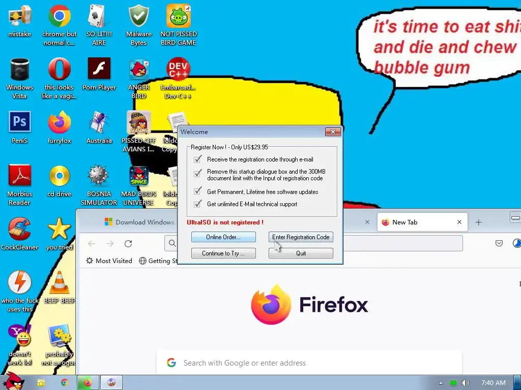Reload the page in Firefox
Viewport: 521px width, 390px height.
tap(128, 244)
